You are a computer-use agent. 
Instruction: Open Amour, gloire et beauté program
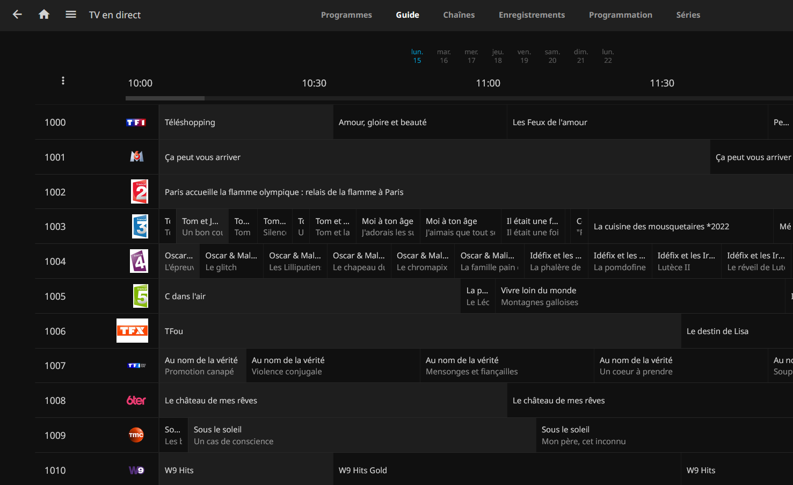point(420,122)
